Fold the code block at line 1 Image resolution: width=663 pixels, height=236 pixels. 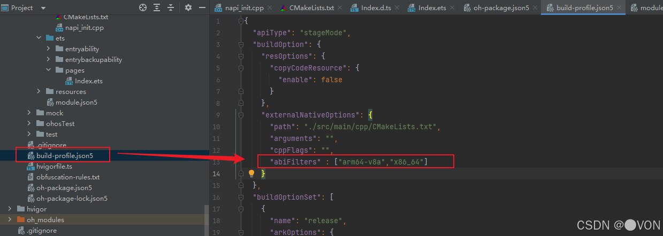tap(241, 21)
